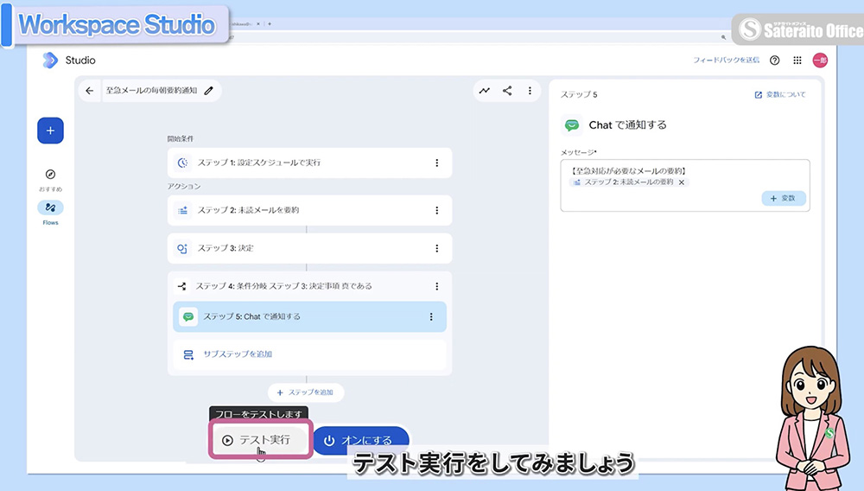Click フィードバックを送信 link

coord(726,60)
